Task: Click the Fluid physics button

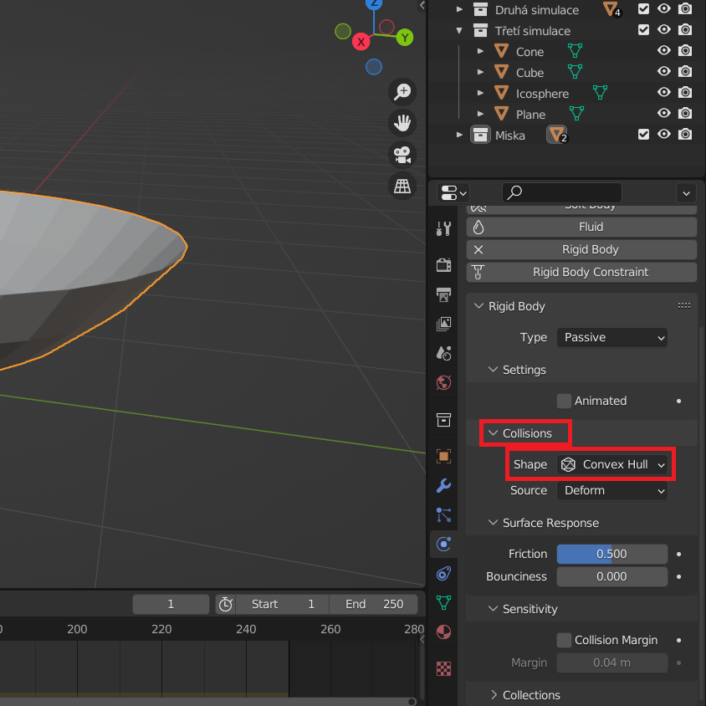Action: [590, 227]
